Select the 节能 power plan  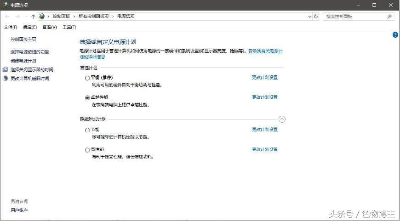click(87, 130)
